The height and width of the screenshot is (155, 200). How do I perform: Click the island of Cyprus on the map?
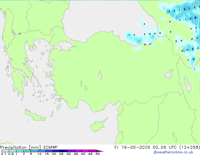98,126
